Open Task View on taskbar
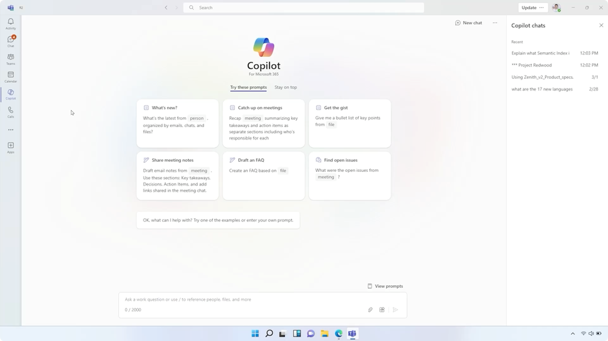Viewport: 608px width, 341px height. 282,334
